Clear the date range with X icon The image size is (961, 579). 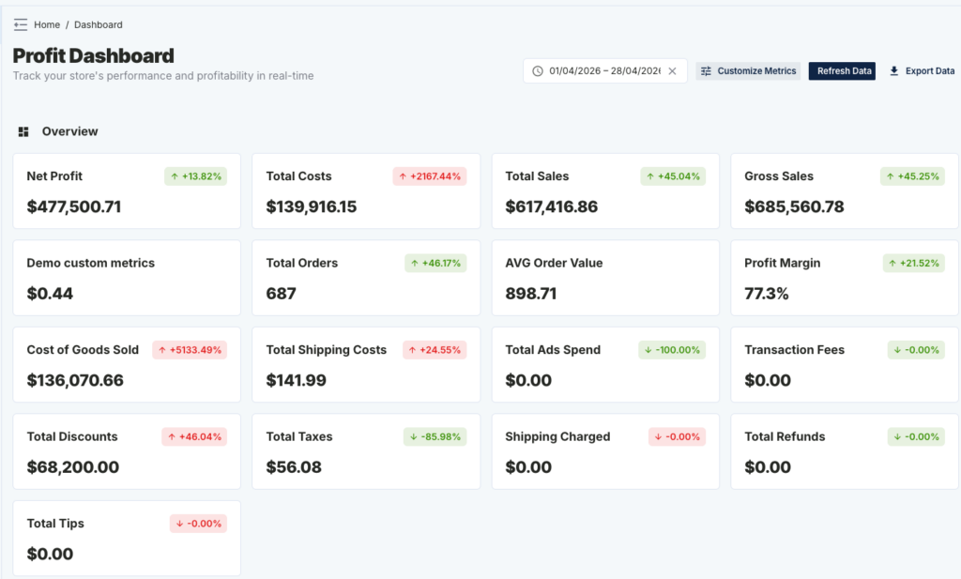point(672,71)
